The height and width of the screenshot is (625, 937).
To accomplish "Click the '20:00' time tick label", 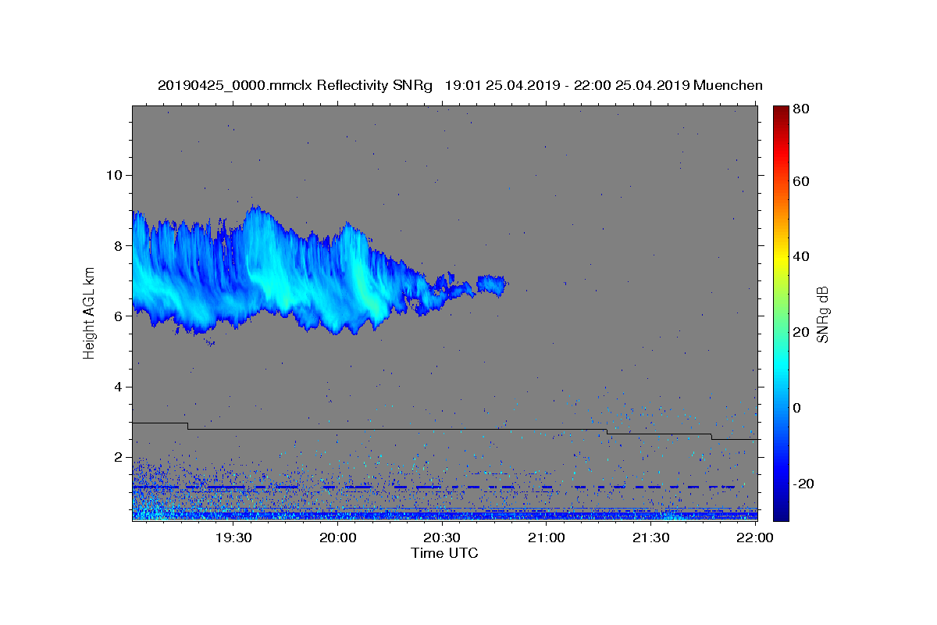I will (338, 537).
